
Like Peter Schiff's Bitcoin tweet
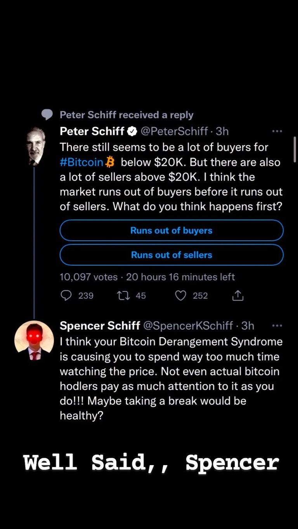point(180,296)
